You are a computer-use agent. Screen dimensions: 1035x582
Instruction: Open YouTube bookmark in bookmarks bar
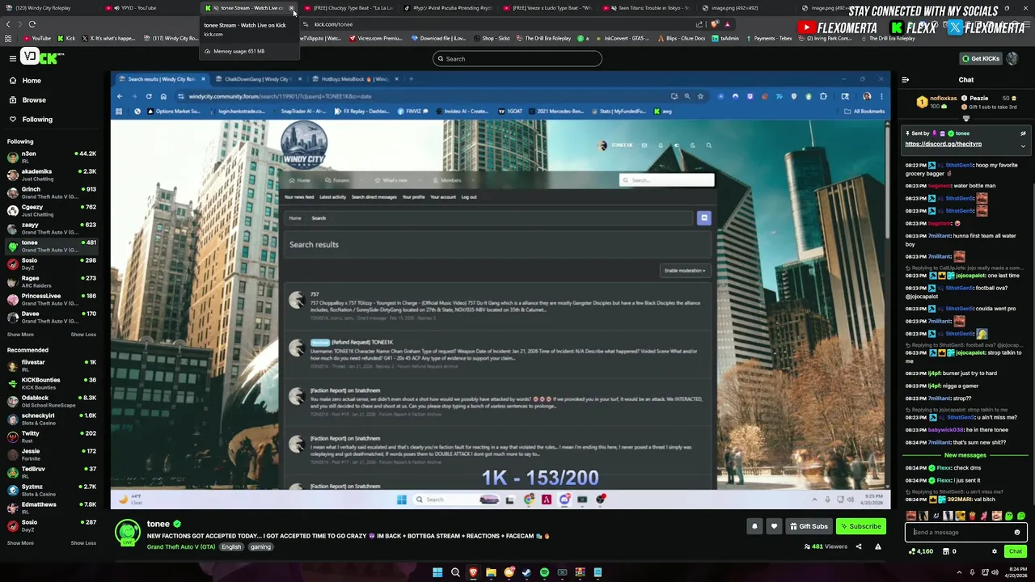pos(36,38)
